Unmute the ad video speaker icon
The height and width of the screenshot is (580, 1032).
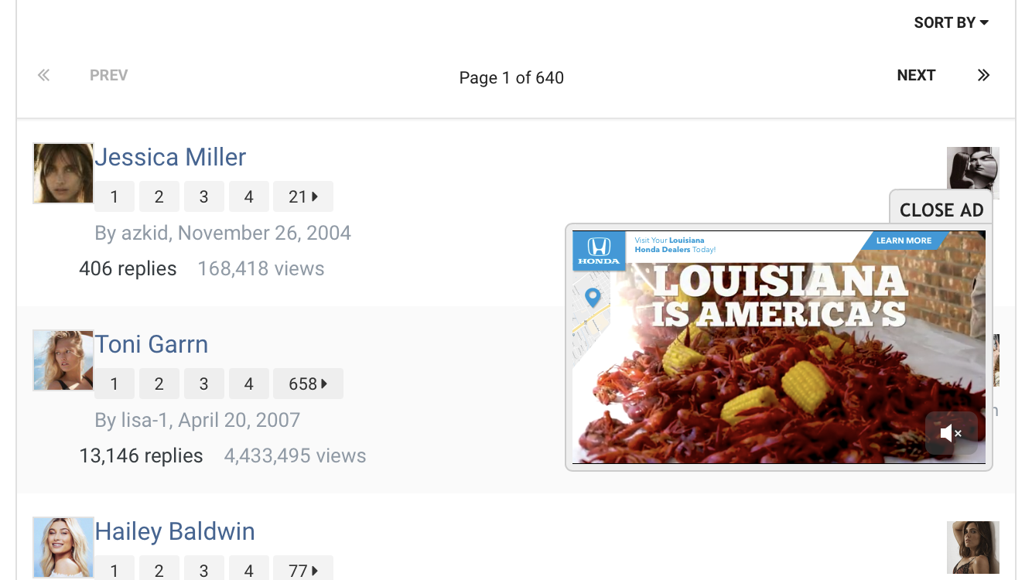tap(951, 433)
